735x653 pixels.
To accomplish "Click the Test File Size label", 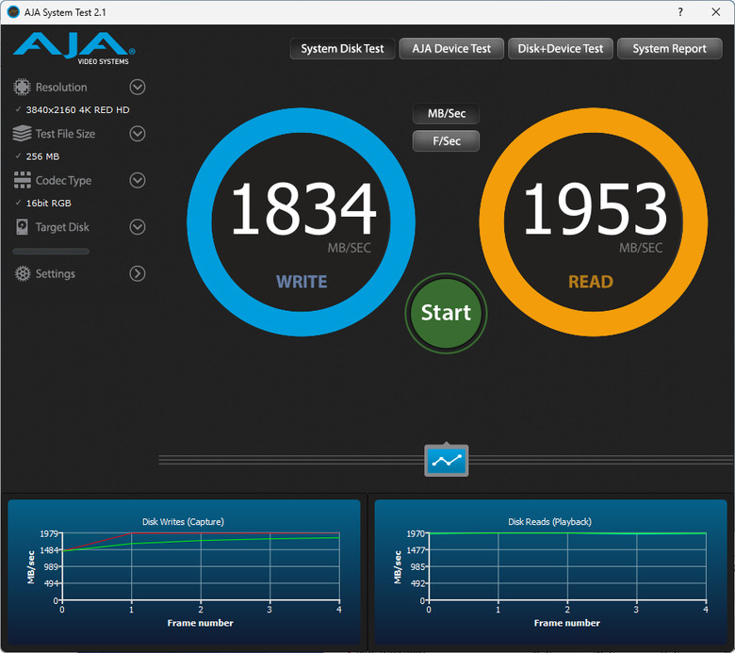I will [x=65, y=134].
